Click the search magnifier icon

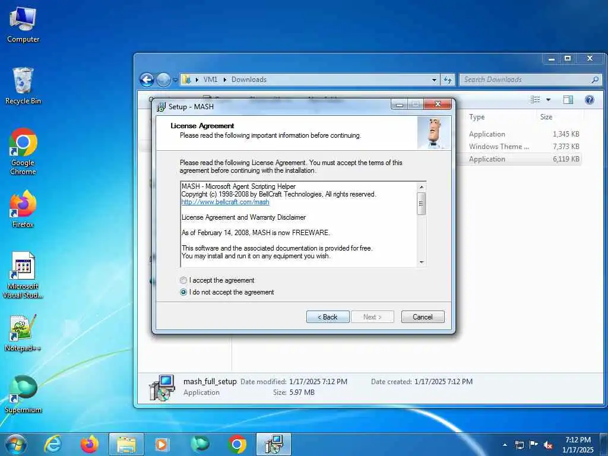[595, 80]
